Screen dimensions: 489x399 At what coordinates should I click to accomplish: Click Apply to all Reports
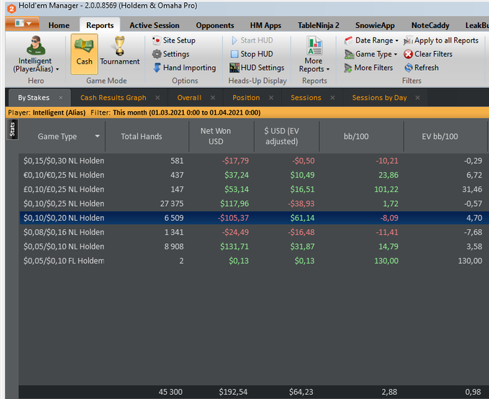441,41
